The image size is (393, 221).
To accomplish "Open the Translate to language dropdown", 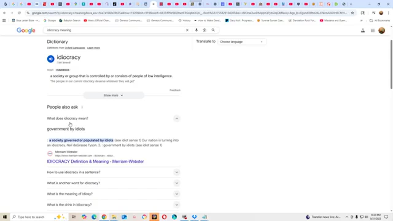I will (x=242, y=42).
